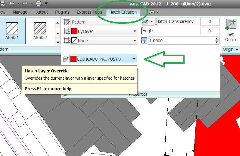Expand the full hatch pattern gallery
Screen dimensions: 240x156
(58, 42)
